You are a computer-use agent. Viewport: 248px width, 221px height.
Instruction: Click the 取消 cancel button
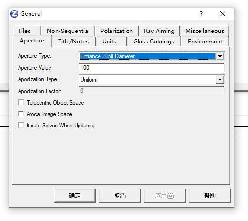coord(120,196)
